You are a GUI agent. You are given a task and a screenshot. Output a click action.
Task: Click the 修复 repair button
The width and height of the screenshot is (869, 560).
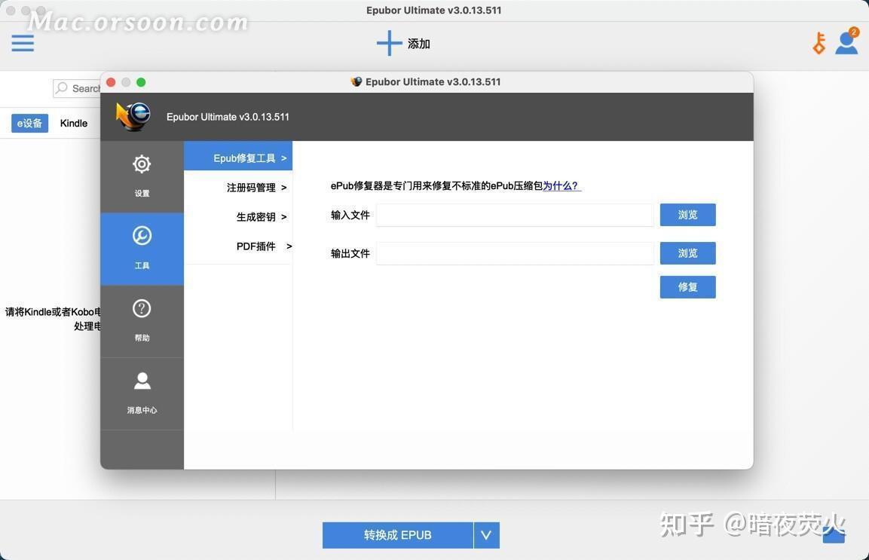click(687, 286)
